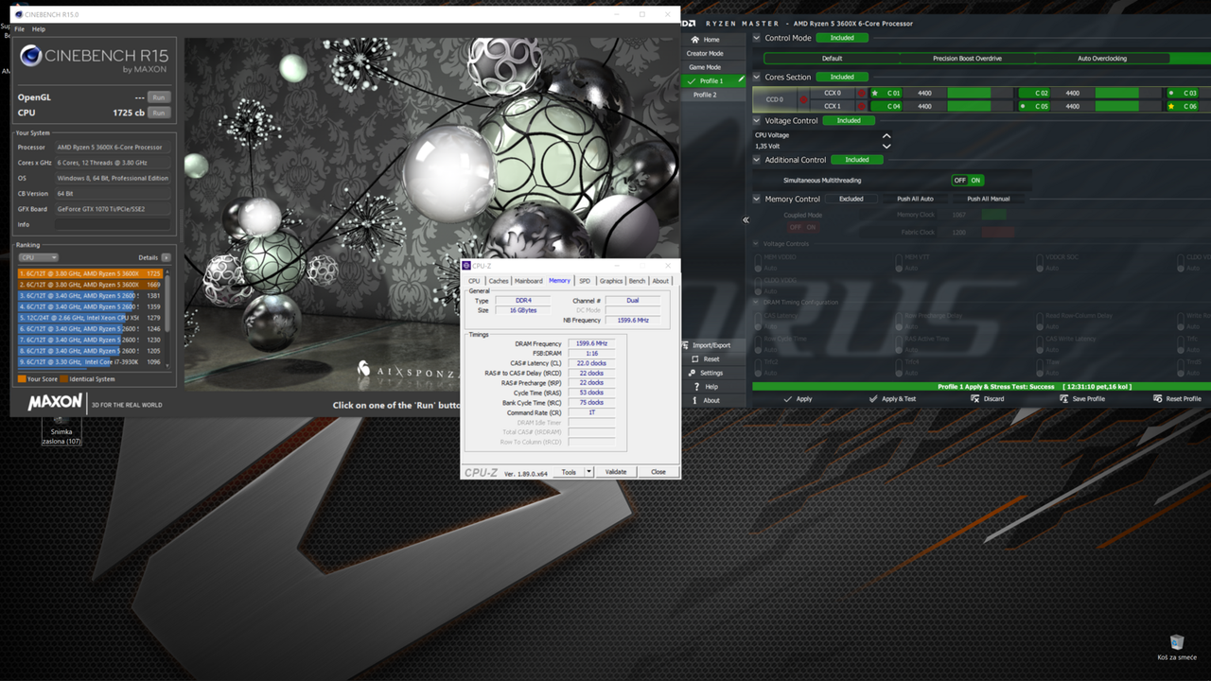Collapse the Voltage Control section

pos(757,120)
